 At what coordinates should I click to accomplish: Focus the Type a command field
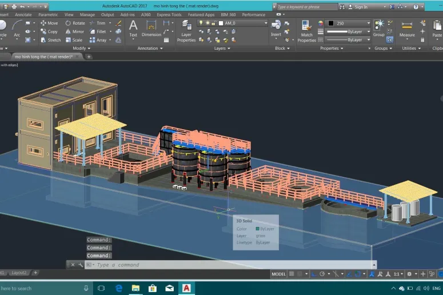click(x=230, y=265)
